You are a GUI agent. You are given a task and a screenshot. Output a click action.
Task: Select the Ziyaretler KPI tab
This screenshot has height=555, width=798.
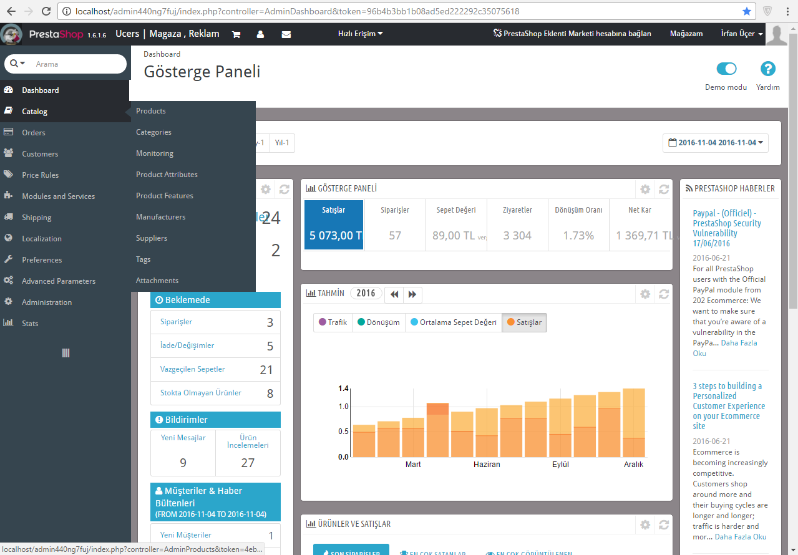517,225
